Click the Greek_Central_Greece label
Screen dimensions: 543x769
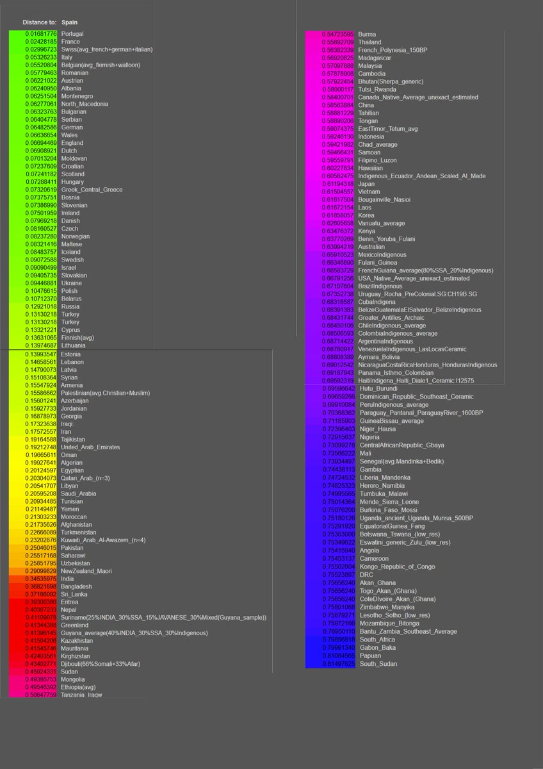pos(92,190)
